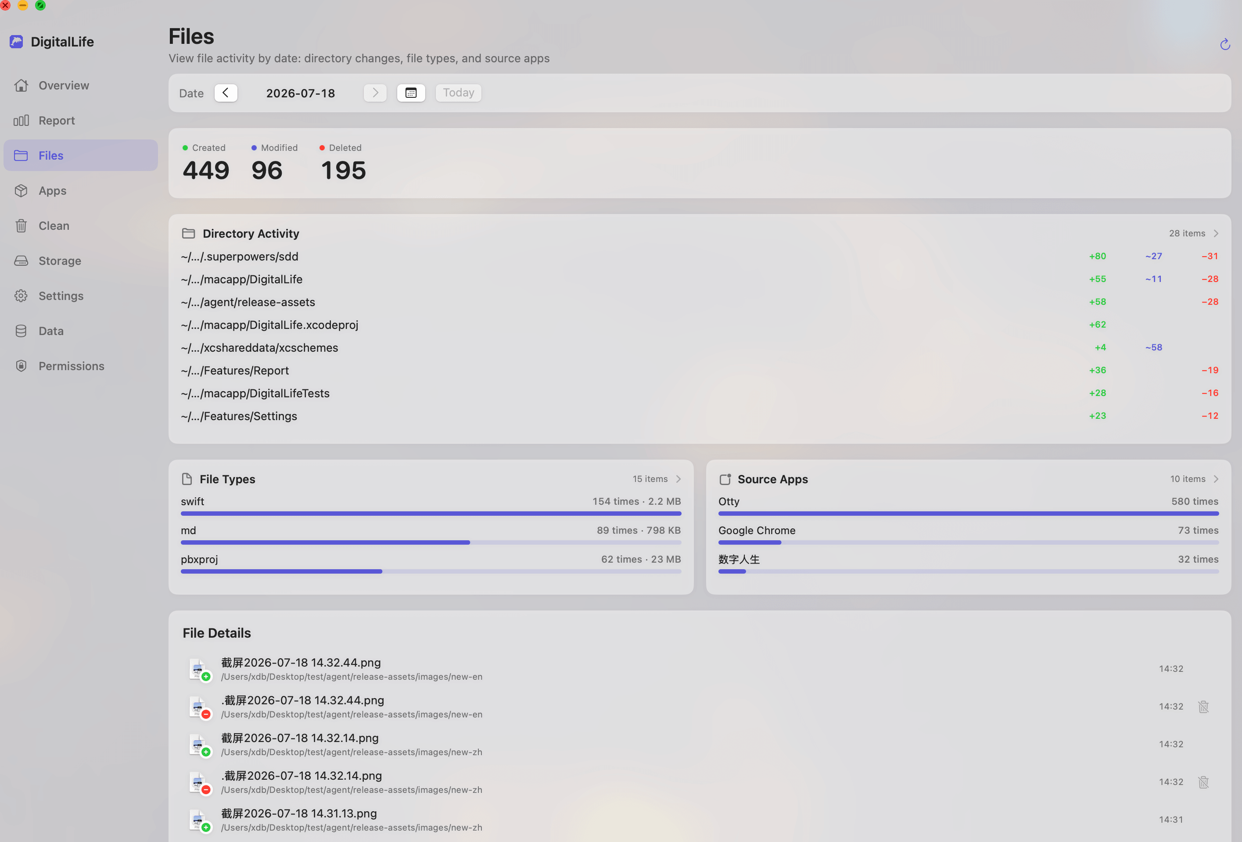Open the Permissions shield icon
Image resolution: width=1242 pixels, height=842 pixels.
21,366
